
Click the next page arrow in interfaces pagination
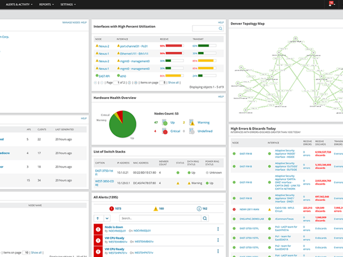129,82
